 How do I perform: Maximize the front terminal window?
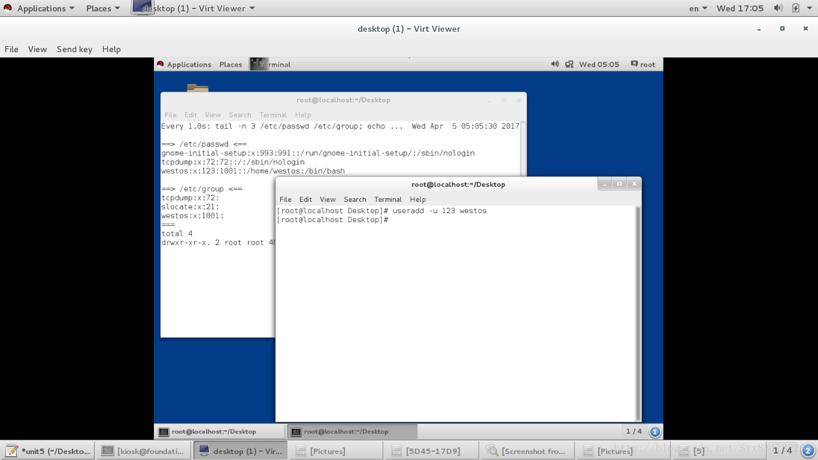coord(619,184)
